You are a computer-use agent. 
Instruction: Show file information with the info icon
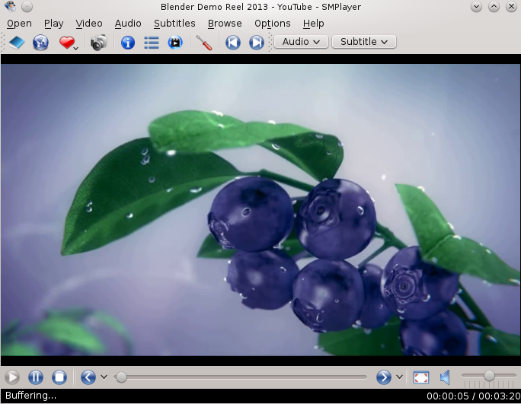(x=128, y=43)
